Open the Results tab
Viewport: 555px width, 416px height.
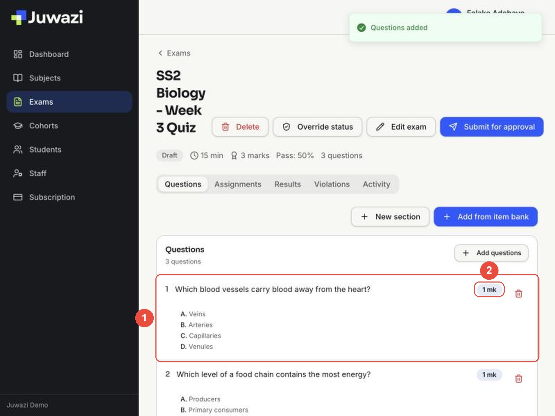coord(288,184)
